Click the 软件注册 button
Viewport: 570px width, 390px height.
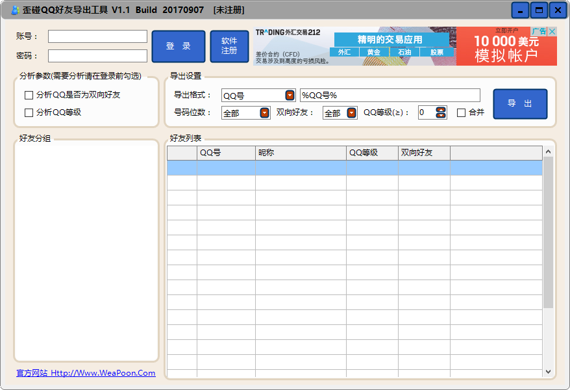[229, 46]
